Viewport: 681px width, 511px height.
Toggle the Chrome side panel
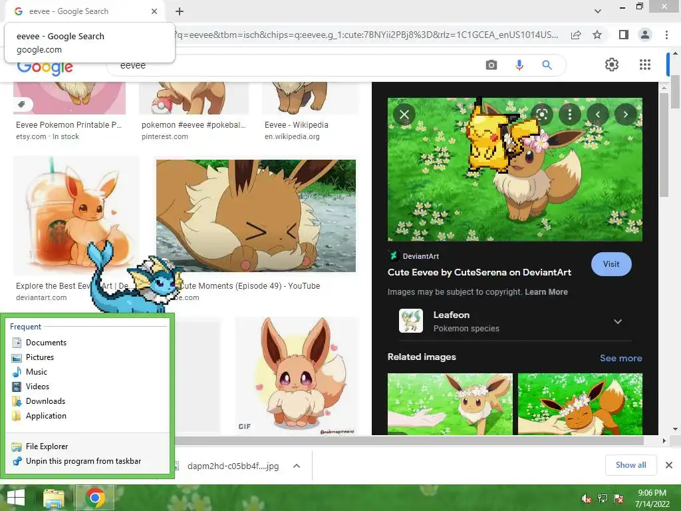[623, 35]
